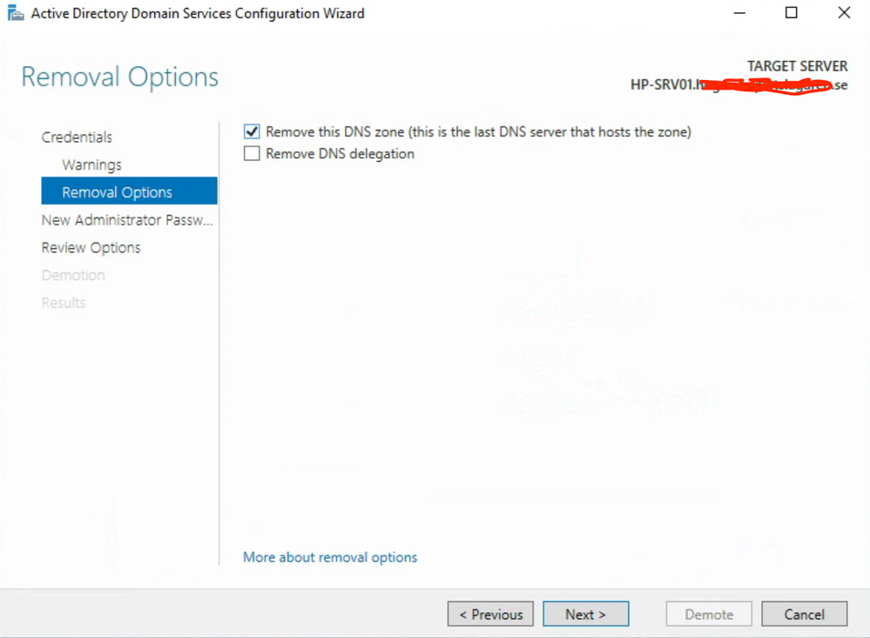Select Removal Options in sidebar
The height and width of the screenshot is (638, 870).
[x=129, y=191]
